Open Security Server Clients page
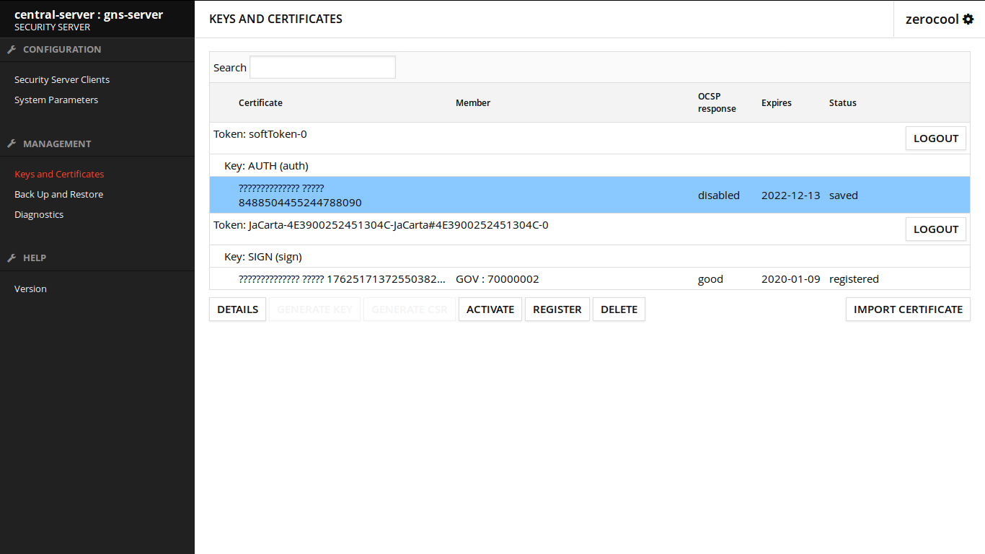This screenshot has height=554, width=985. pyautogui.click(x=62, y=80)
